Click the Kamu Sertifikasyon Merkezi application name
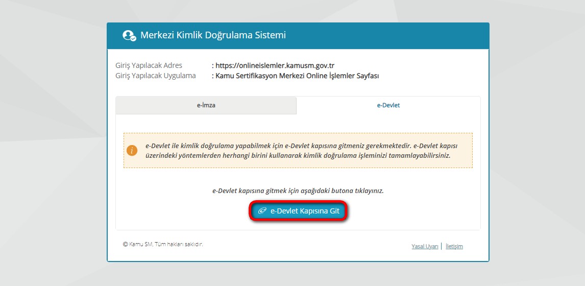This screenshot has width=585, height=286. (297, 76)
